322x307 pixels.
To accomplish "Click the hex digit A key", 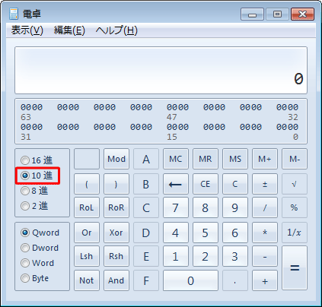I will [x=146, y=159].
